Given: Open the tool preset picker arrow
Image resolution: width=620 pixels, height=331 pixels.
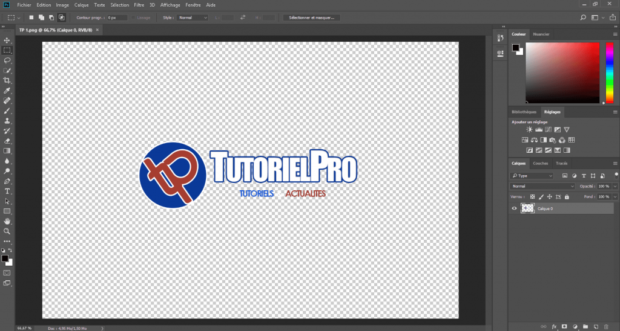Looking at the screenshot, I should tap(19, 18).
